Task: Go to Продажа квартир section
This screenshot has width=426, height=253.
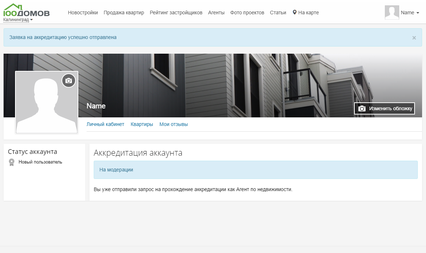Action: point(124,13)
